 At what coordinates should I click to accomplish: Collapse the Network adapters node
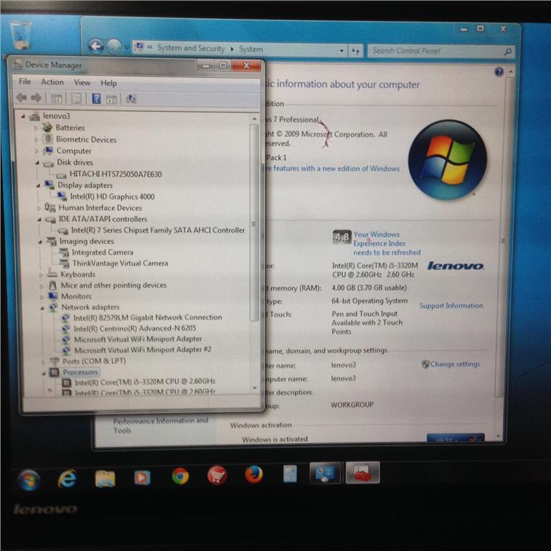(x=42, y=309)
